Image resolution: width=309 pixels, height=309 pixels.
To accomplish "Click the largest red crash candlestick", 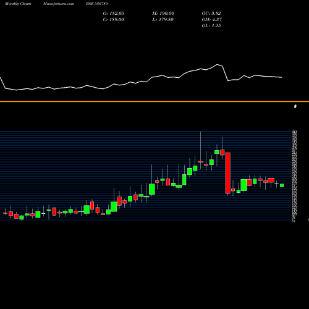I will coord(227,173).
